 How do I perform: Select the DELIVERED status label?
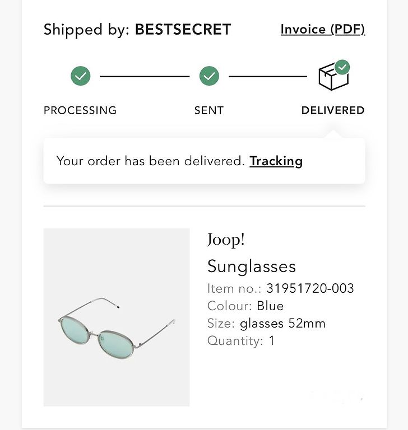tap(333, 110)
